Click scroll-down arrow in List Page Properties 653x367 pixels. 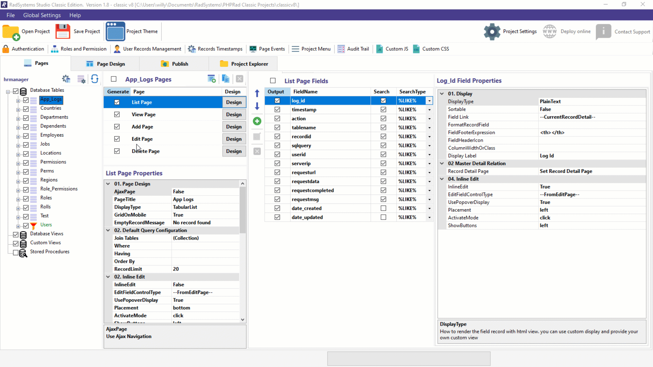242,319
